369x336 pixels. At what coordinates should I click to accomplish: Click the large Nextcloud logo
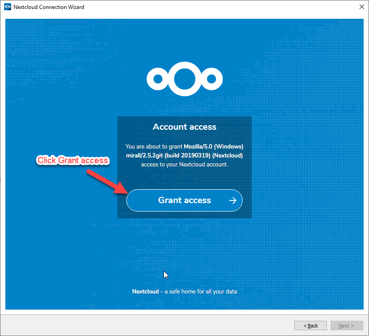(x=184, y=79)
